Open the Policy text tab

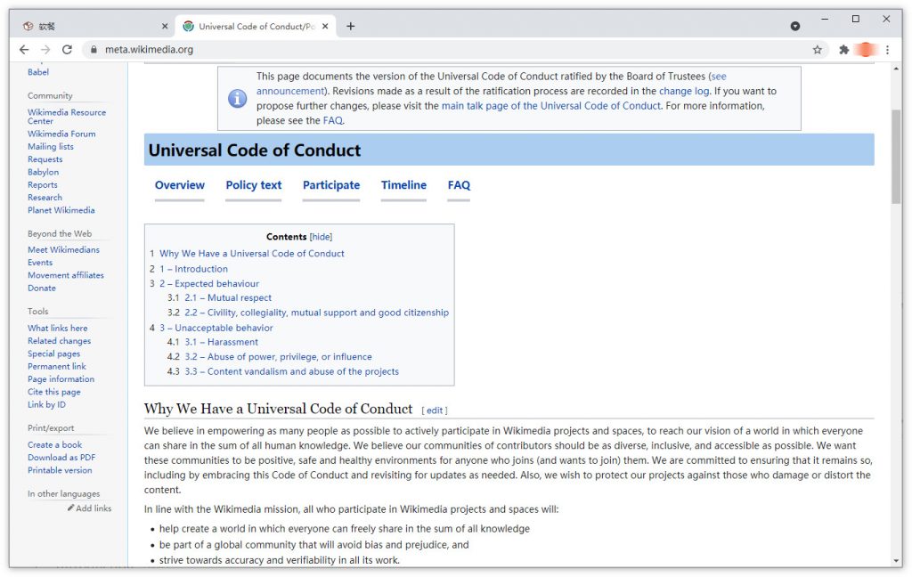253,185
